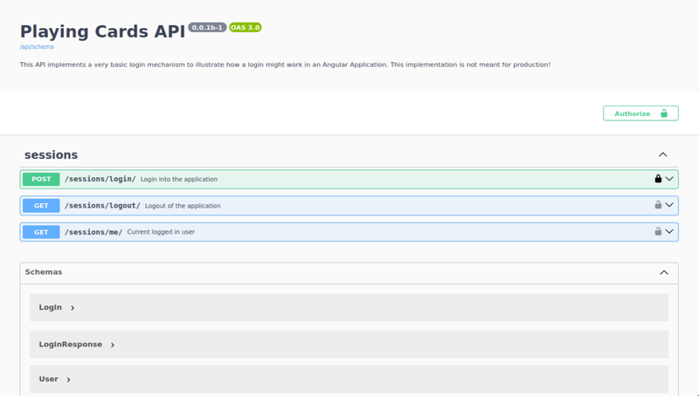Click GET badge for logout endpoint
The width and height of the screenshot is (699, 396).
tap(41, 206)
